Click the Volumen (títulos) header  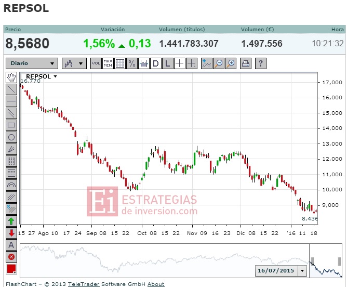[182, 30]
